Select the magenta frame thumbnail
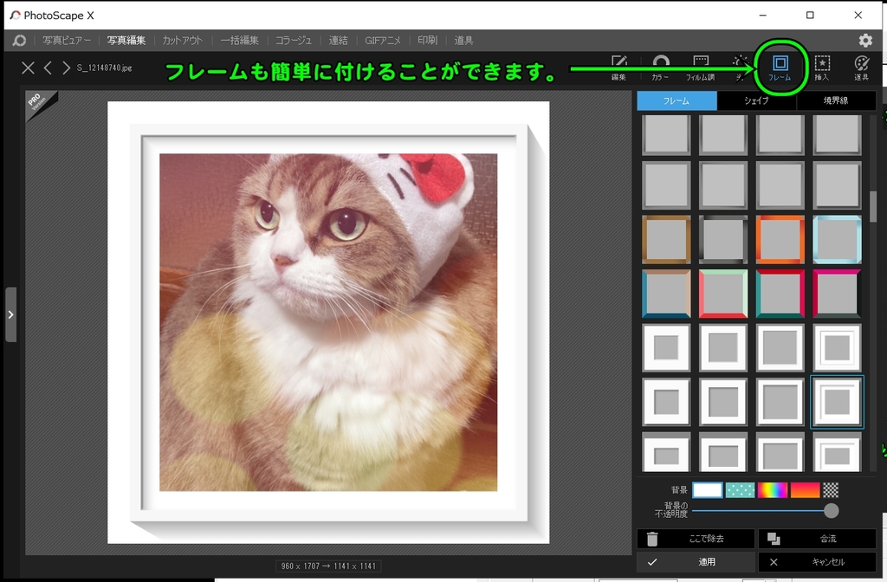The image size is (887, 582). point(838,294)
